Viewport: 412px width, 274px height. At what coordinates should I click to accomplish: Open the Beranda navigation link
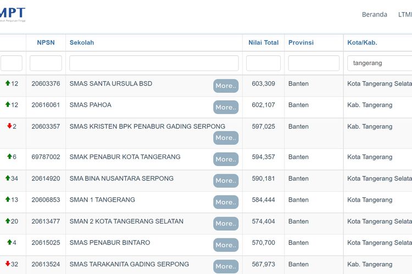pos(374,15)
